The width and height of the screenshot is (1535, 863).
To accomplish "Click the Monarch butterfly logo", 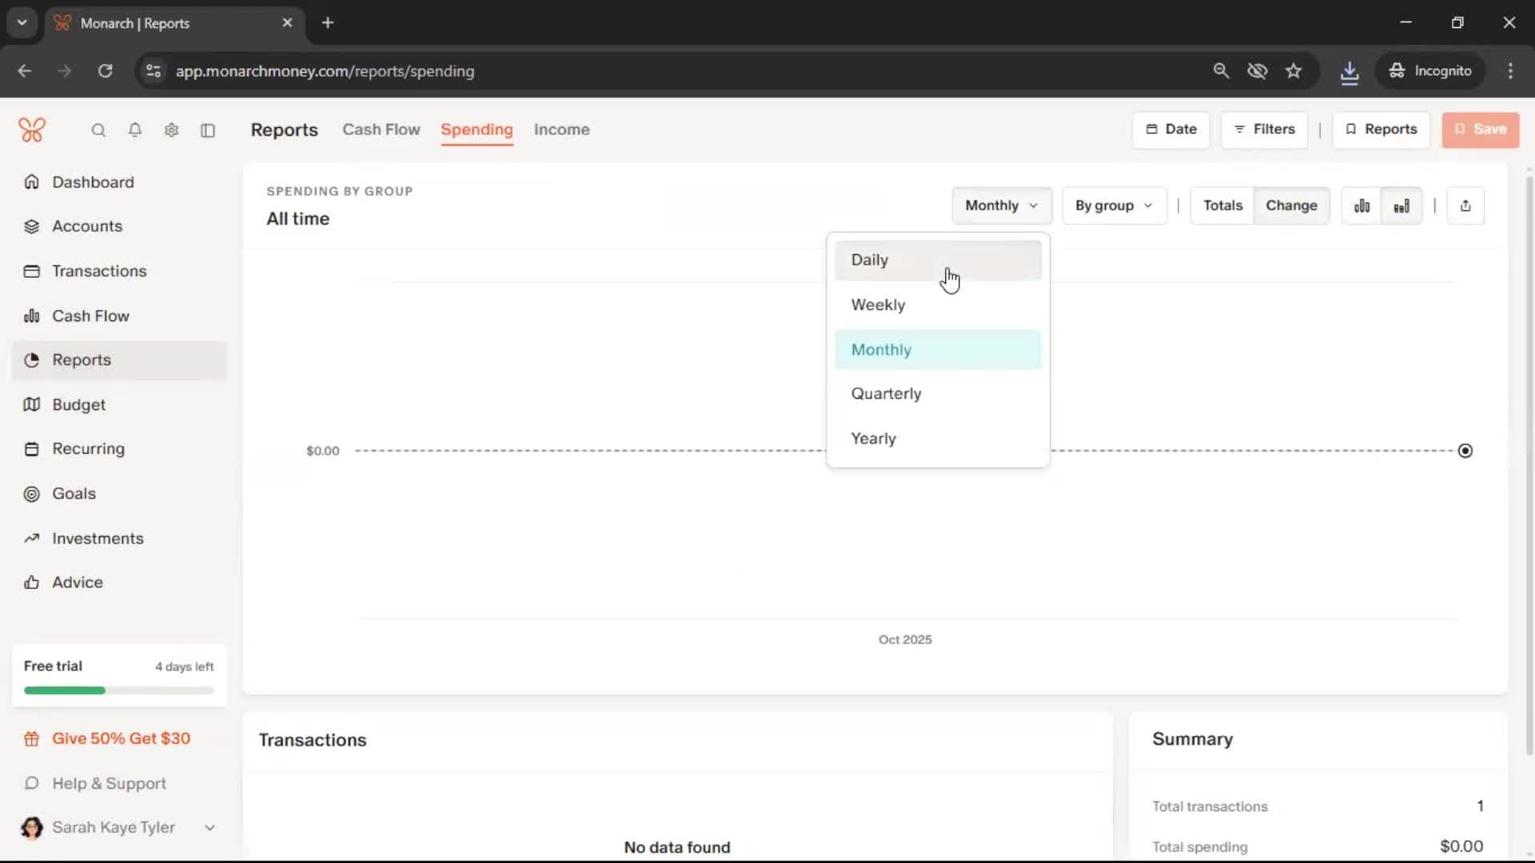I will pos(32,129).
